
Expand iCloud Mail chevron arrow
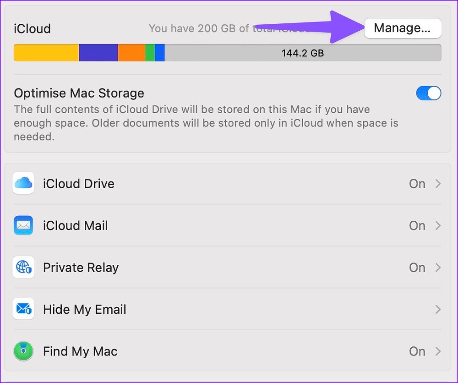[438, 225]
